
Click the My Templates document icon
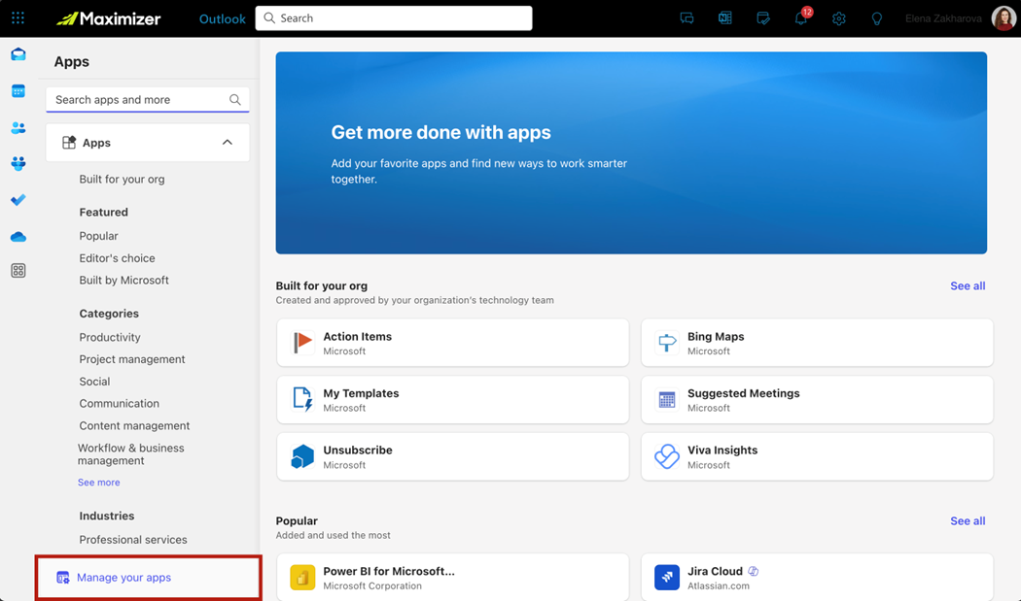tap(302, 399)
